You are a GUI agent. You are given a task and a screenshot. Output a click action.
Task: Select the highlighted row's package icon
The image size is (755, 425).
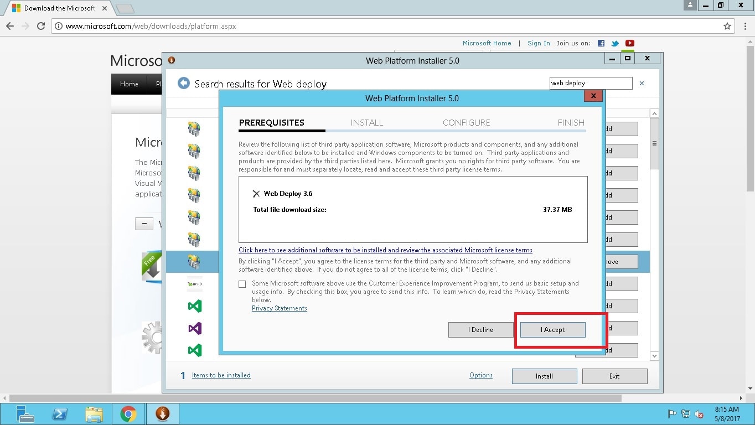(194, 262)
